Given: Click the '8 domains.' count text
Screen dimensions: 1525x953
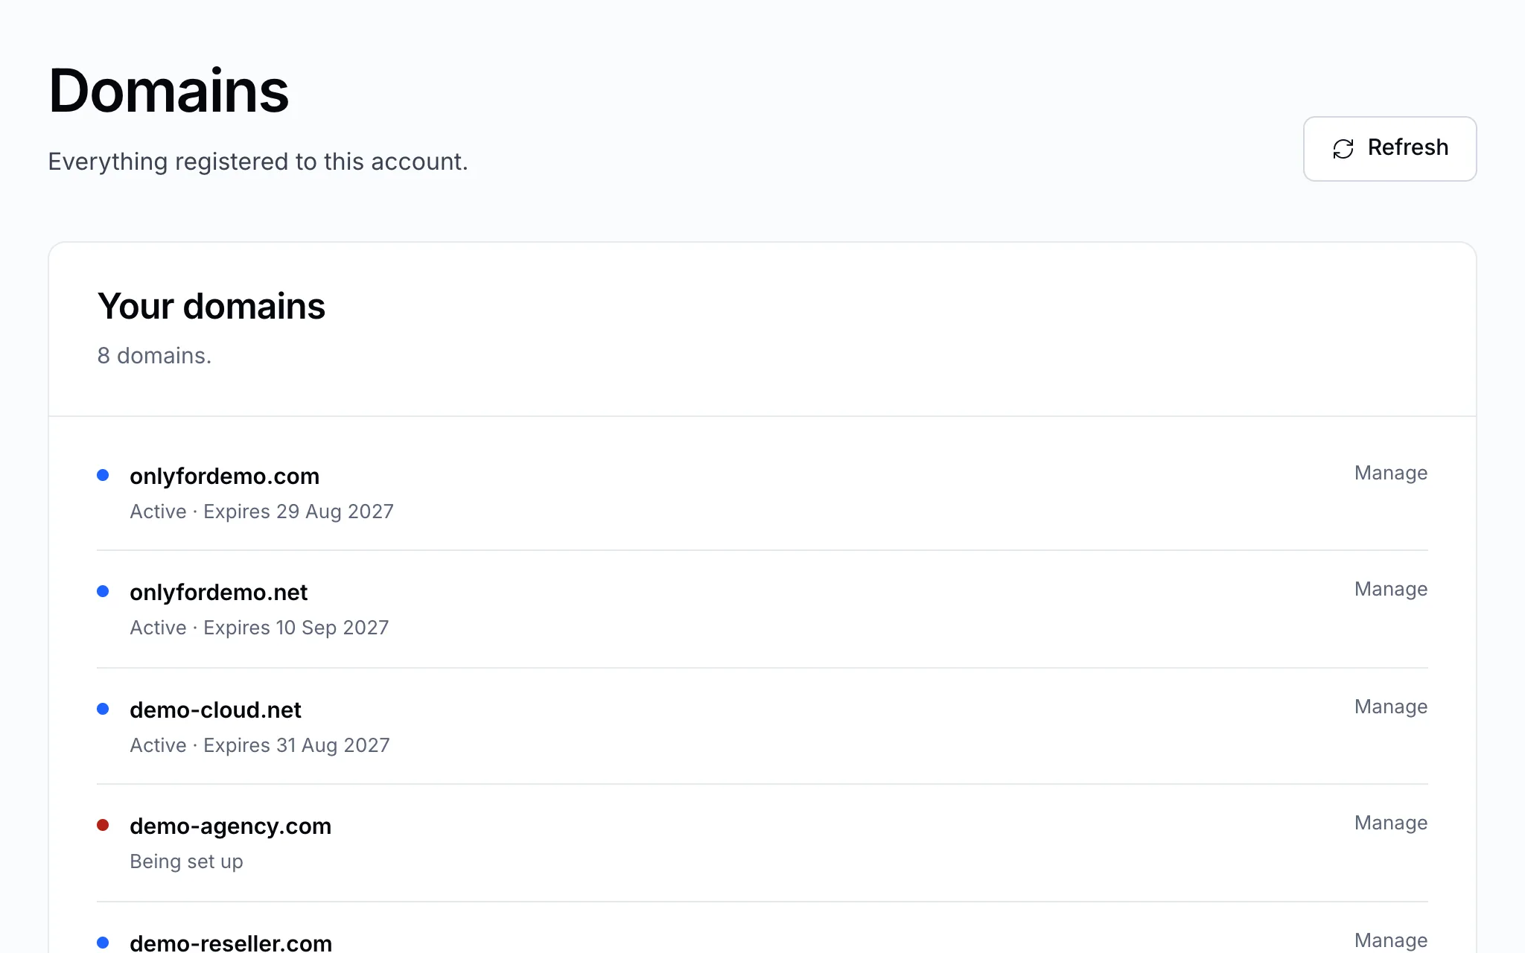Looking at the screenshot, I should pyautogui.click(x=154, y=356).
